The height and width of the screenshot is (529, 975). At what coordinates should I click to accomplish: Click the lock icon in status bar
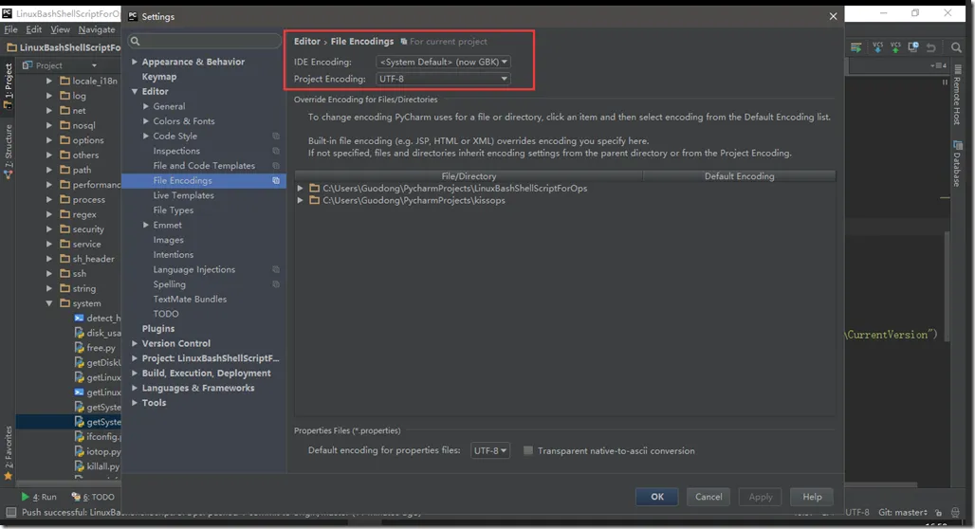pos(938,513)
